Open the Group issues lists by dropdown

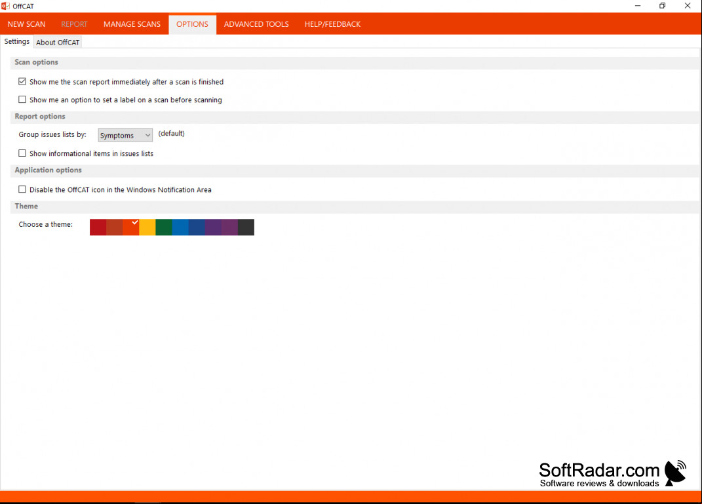(x=125, y=135)
